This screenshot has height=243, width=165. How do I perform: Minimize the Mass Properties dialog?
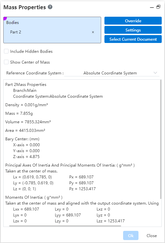click(152, 7)
